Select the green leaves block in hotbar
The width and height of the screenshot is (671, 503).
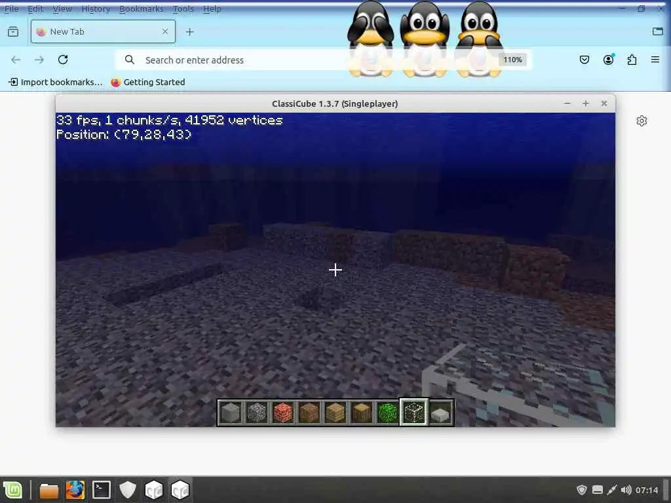[388, 413]
